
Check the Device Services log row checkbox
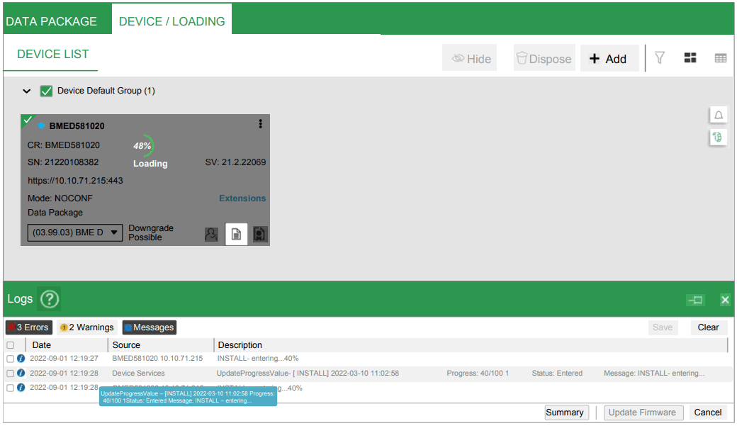(11, 374)
